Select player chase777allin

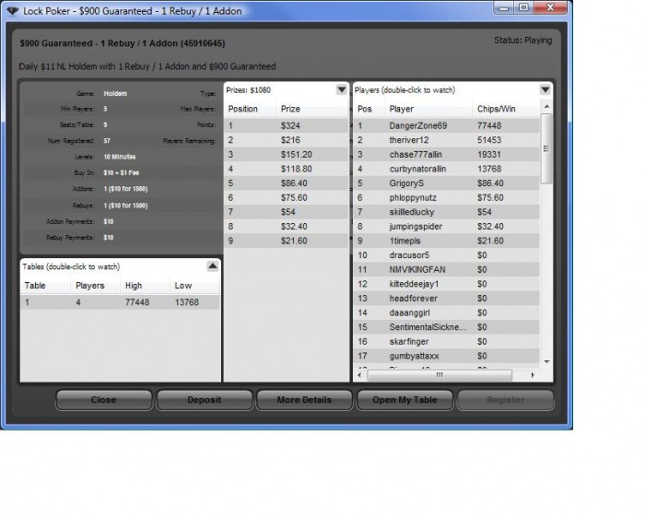(446, 154)
